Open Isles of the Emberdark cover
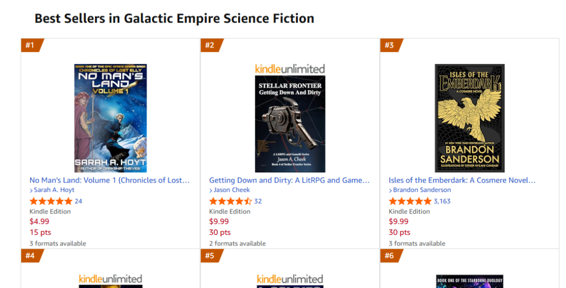The height and width of the screenshot is (288, 566). 469,118
